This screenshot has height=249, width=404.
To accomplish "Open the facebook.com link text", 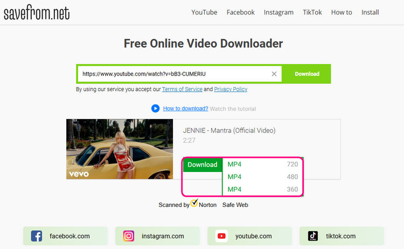I will click(x=69, y=236).
